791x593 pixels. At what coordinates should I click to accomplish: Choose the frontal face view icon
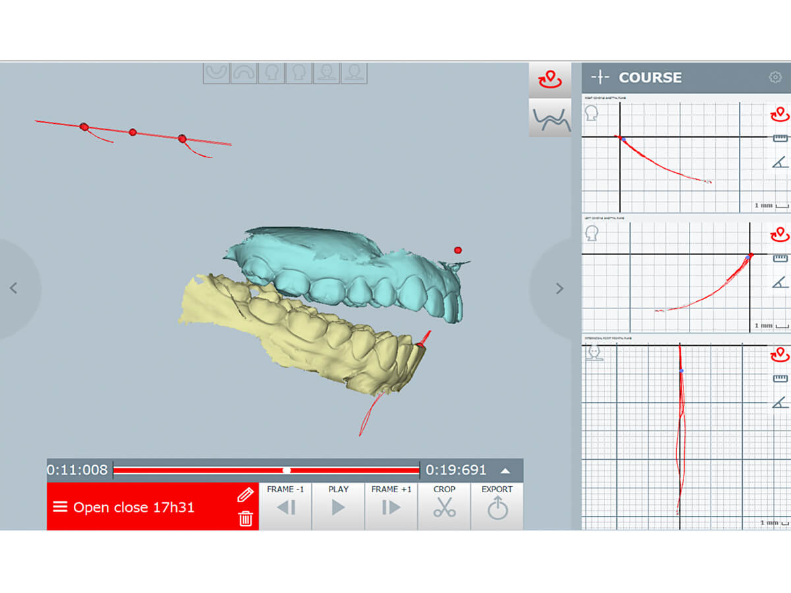(327, 73)
